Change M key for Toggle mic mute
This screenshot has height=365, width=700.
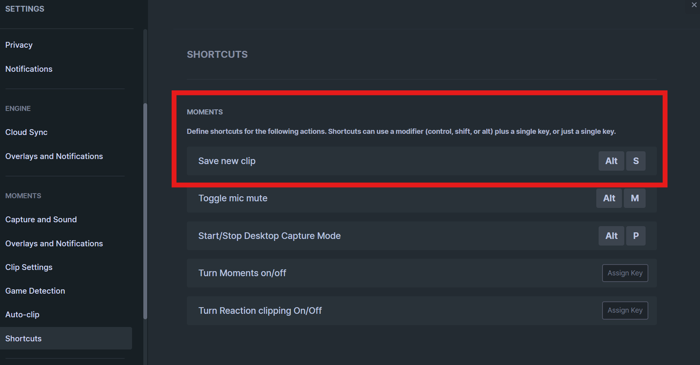pos(634,198)
